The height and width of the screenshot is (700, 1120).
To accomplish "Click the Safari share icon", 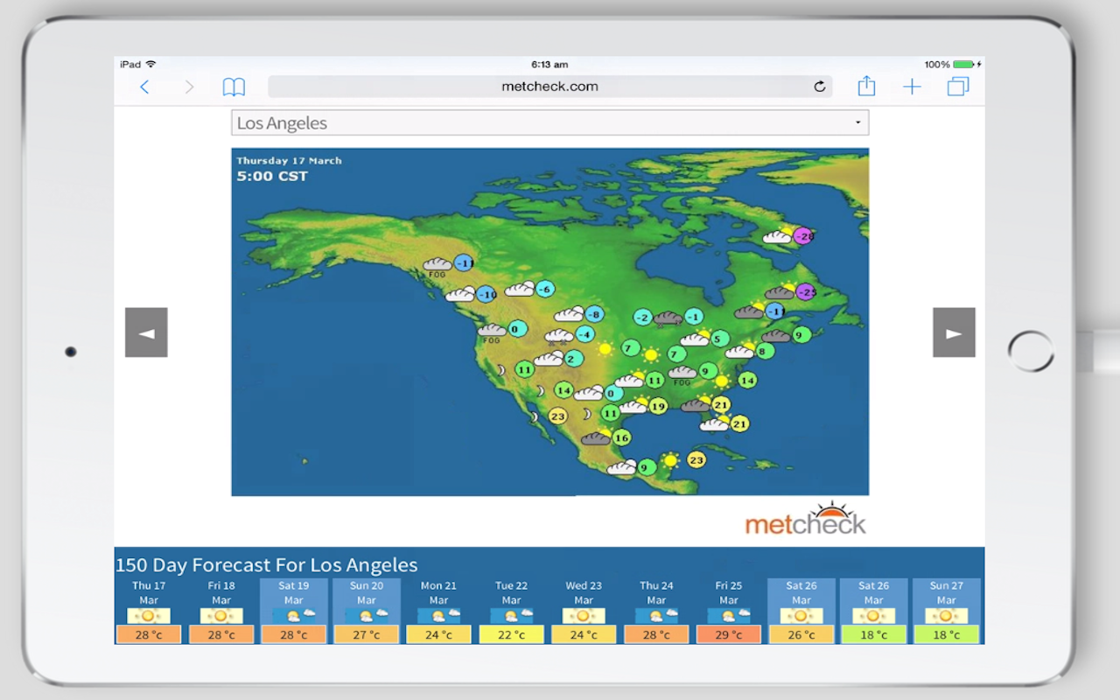I will [x=866, y=87].
